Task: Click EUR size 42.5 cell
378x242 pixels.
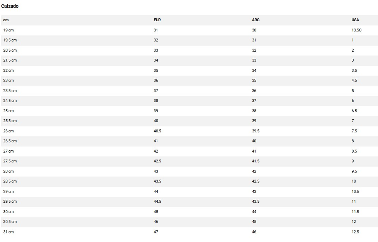Action: point(157,161)
